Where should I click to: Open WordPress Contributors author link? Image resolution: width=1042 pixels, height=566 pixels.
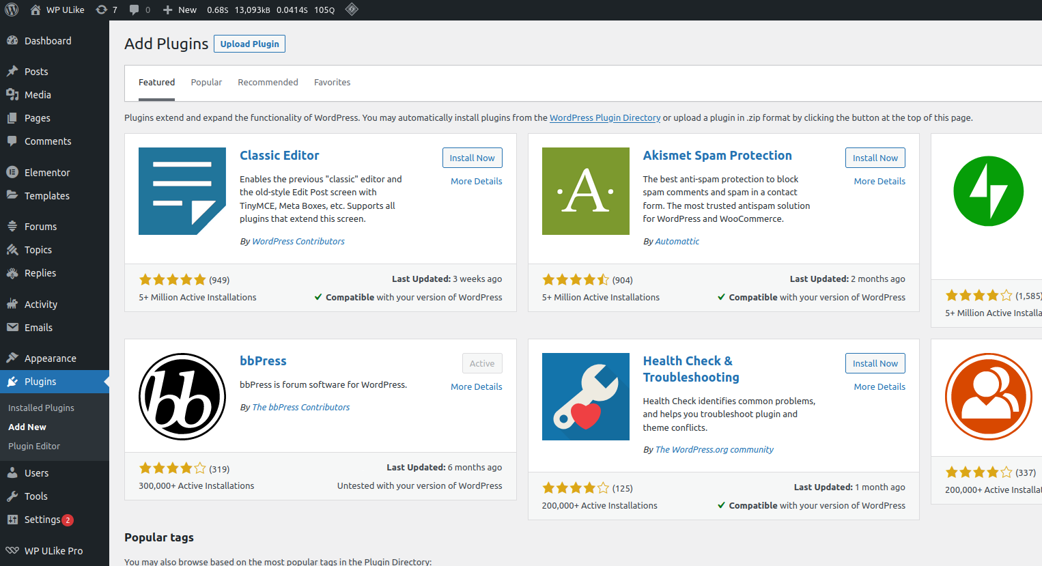(x=298, y=241)
